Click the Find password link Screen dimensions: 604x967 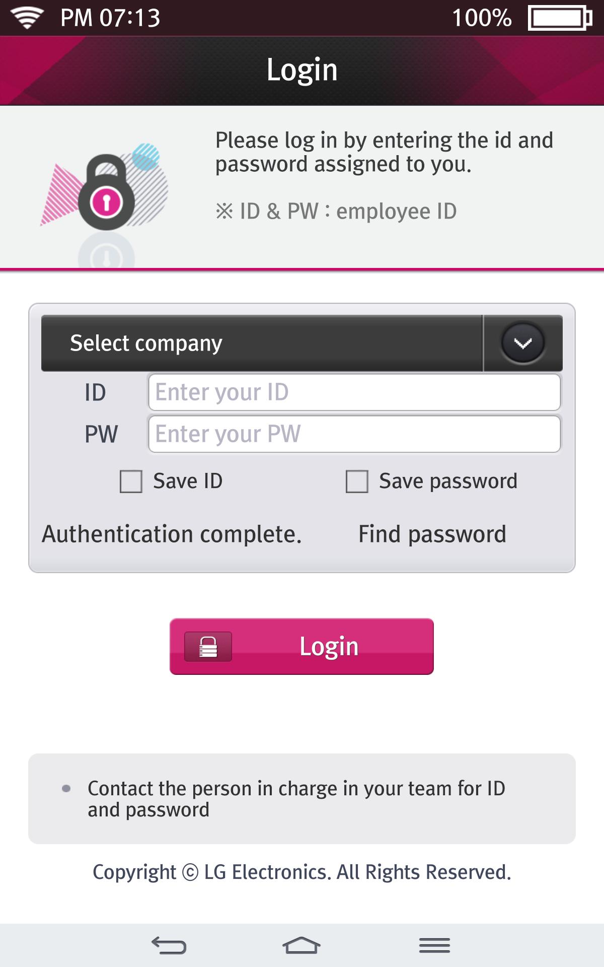[x=432, y=534]
